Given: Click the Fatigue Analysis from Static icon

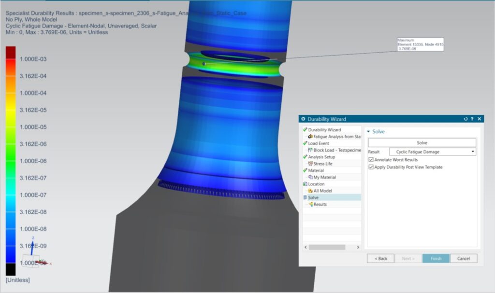Looking at the screenshot, I should [310, 137].
